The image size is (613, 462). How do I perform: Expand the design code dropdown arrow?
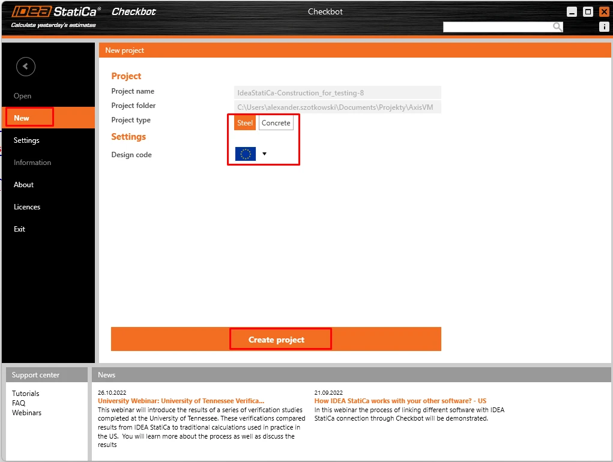coord(264,154)
